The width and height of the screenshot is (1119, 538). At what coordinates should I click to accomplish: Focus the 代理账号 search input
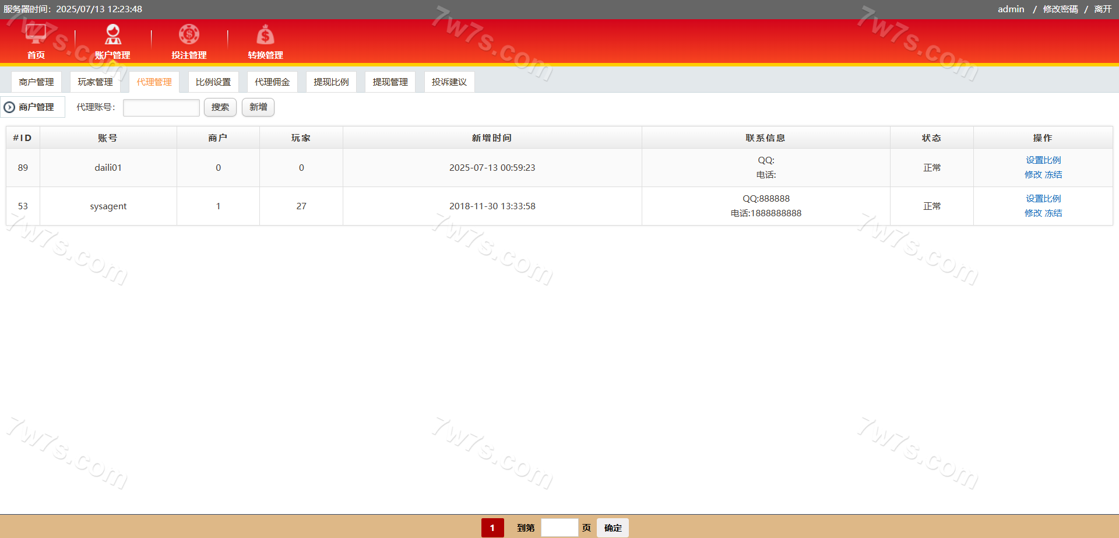161,108
